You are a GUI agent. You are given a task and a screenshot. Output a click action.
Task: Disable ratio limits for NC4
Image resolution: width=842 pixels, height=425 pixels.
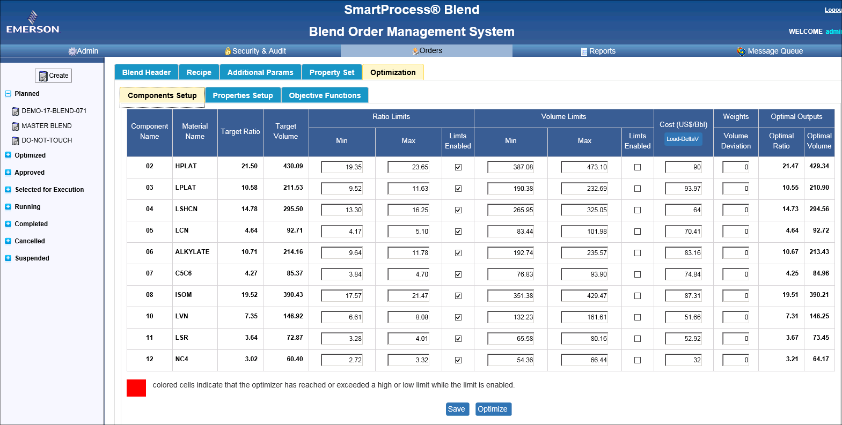coord(458,360)
